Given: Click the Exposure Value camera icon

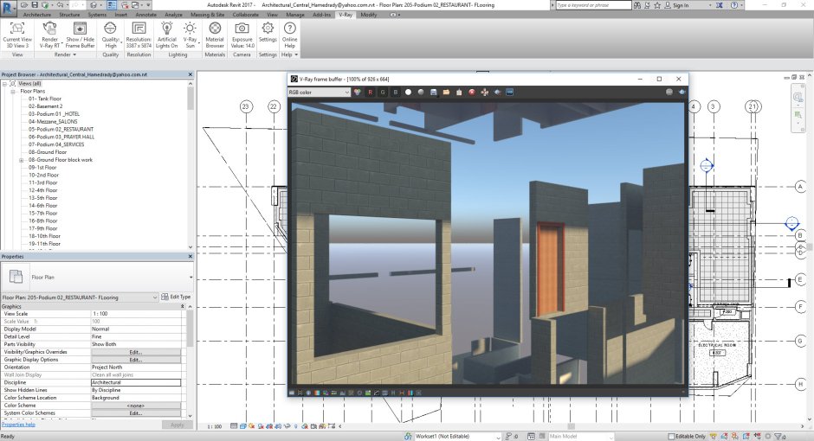Looking at the screenshot, I should coord(242,29).
